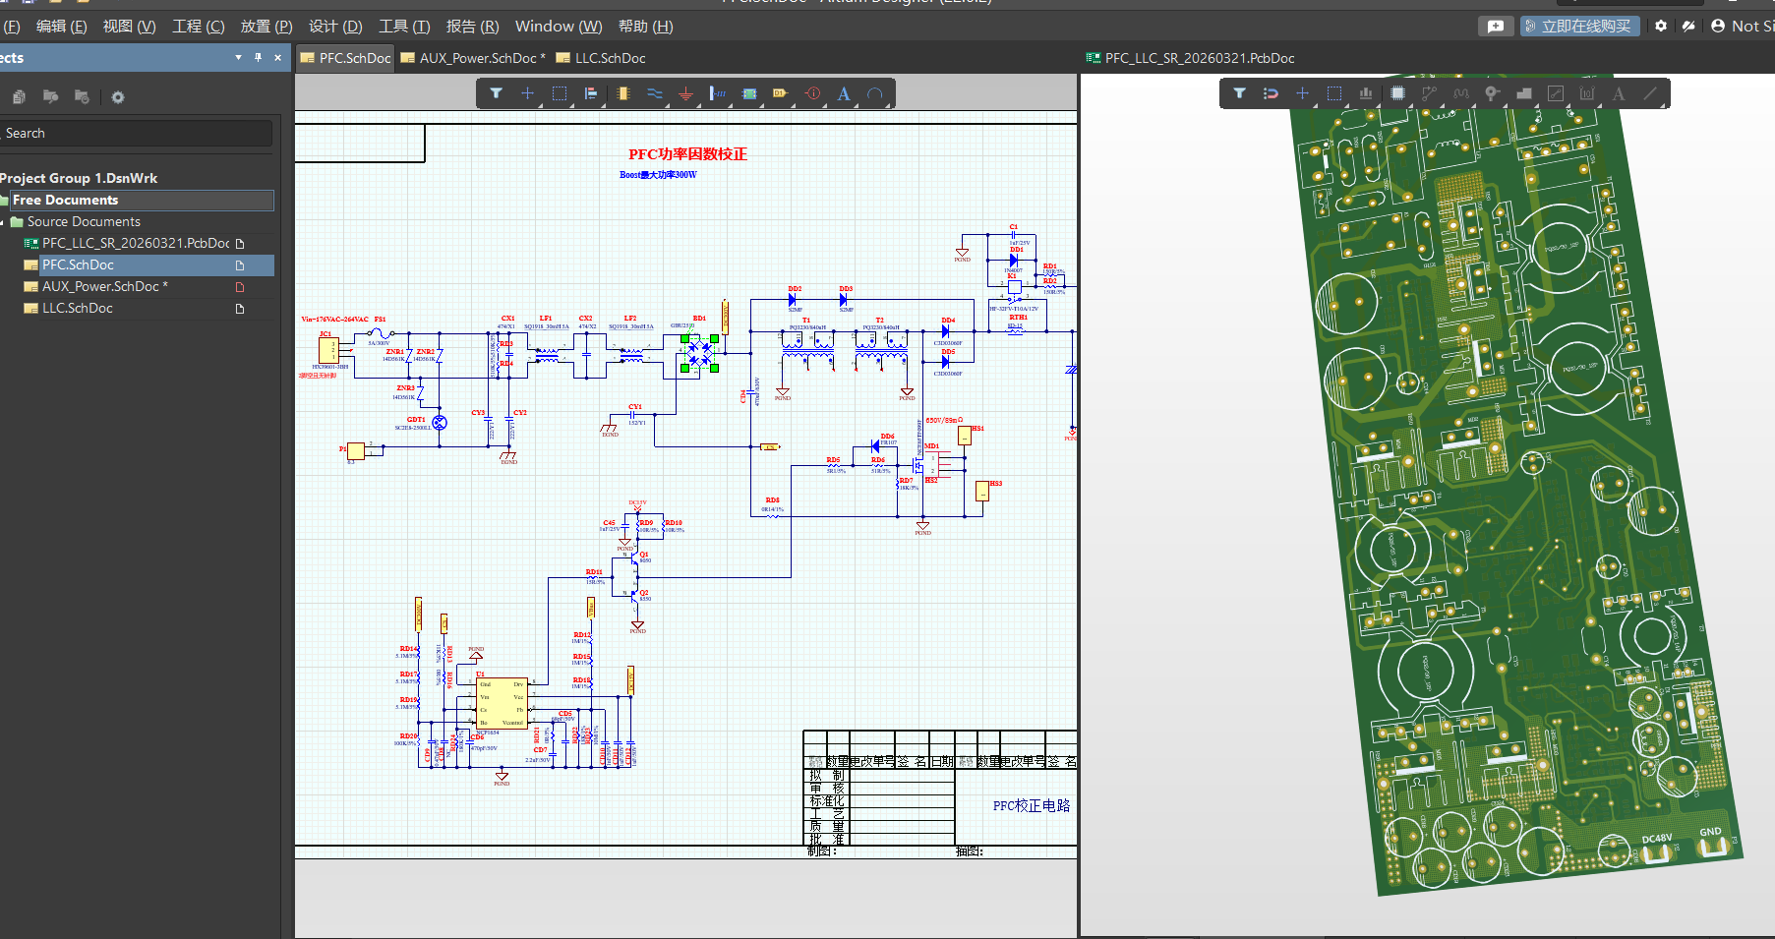Select the GND power port tool
The height and width of the screenshot is (939, 1775).
(685, 93)
